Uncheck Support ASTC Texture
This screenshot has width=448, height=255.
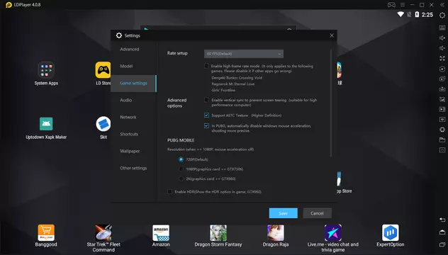point(206,115)
